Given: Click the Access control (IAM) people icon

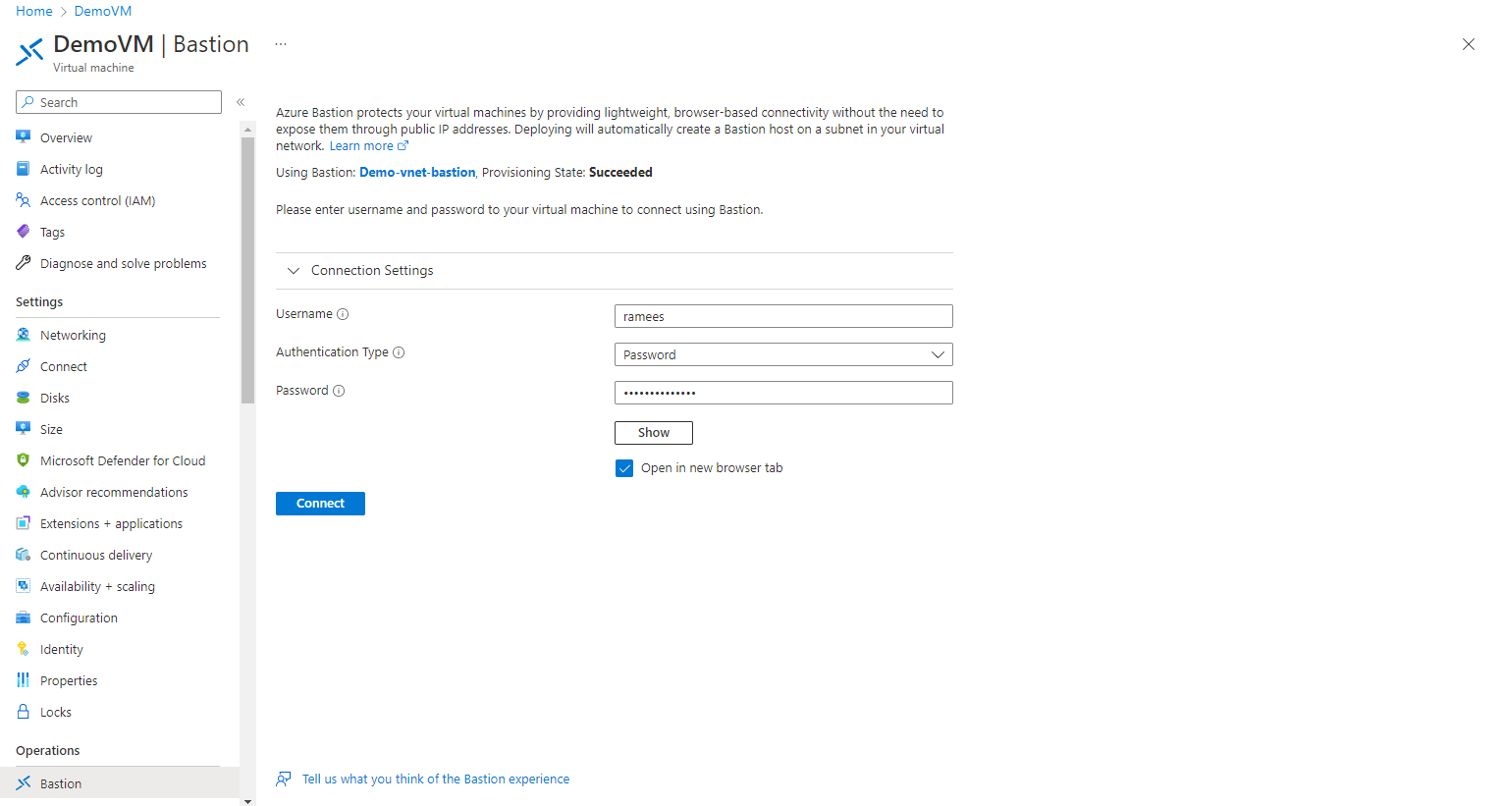Looking at the screenshot, I should [24, 200].
